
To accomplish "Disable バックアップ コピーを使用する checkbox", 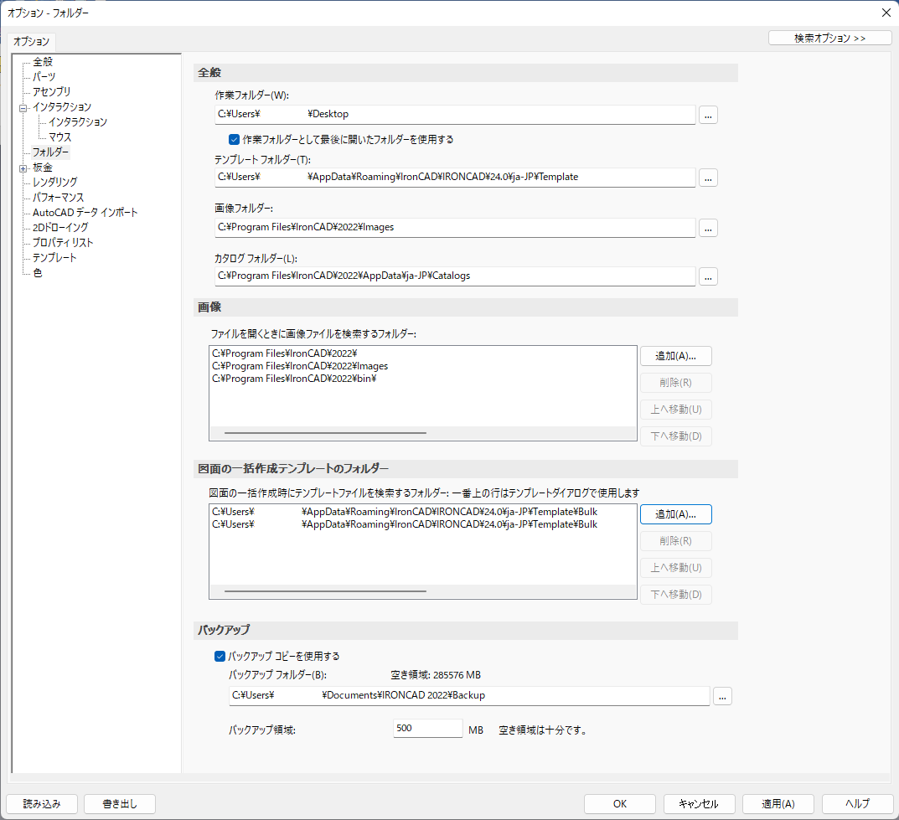I will point(220,656).
